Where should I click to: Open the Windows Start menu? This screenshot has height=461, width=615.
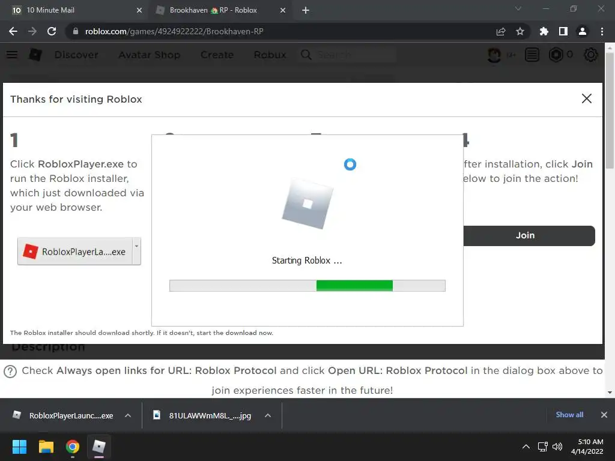click(19, 447)
